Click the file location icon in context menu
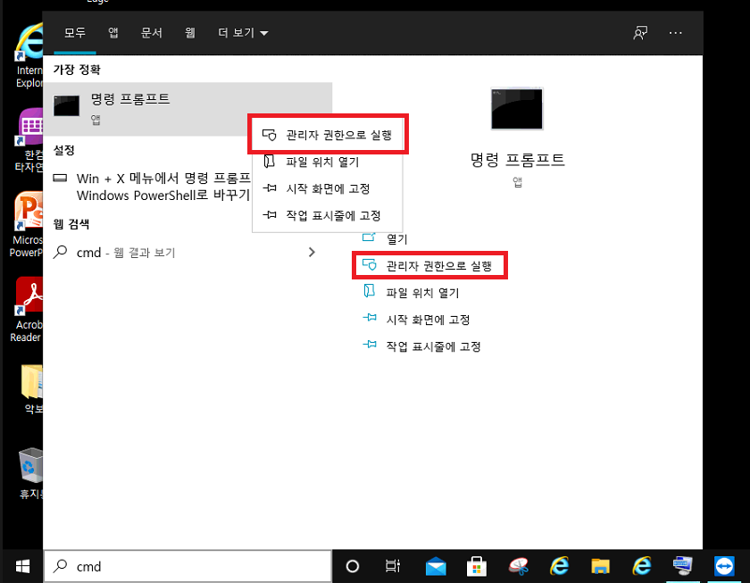 [x=270, y=161]
